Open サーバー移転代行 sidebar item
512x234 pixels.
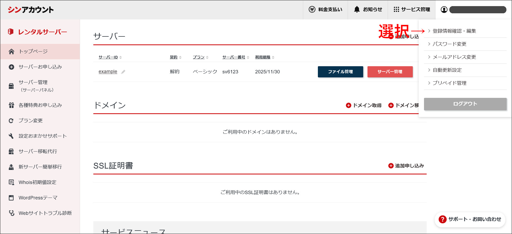[40, 152]
